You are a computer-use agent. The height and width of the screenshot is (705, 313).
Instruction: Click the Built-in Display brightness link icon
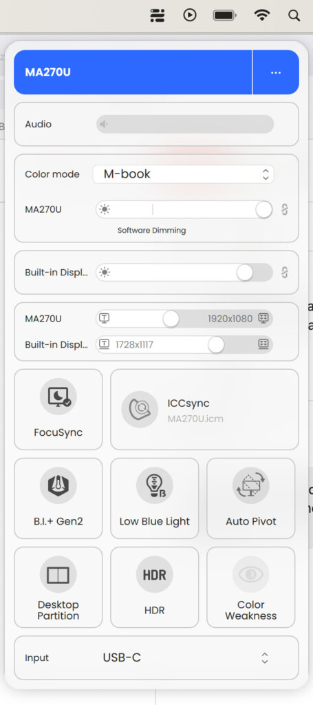(x=285, y=273)
